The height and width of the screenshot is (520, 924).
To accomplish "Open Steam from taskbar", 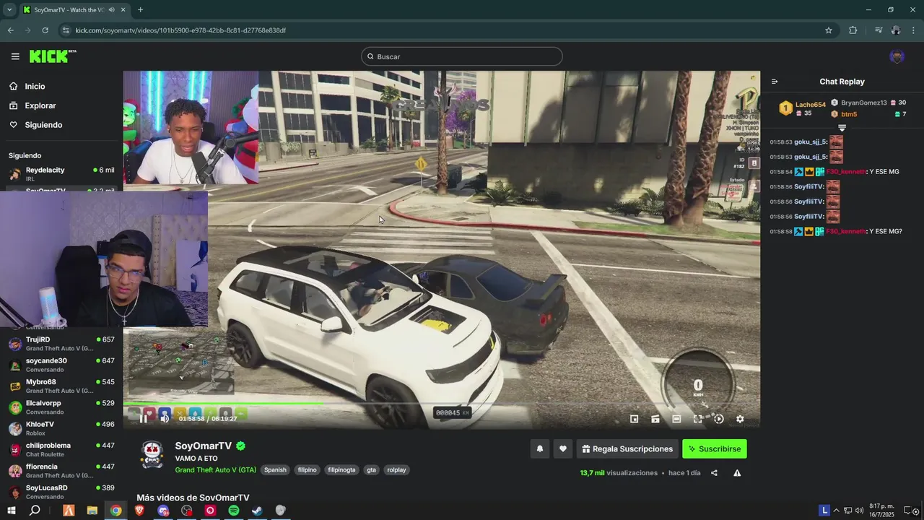I will (256, 511).
